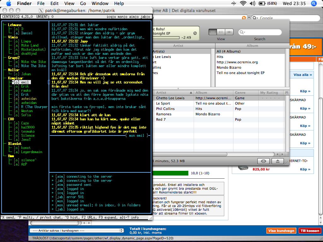Switch iTunes to Cover Flow view
This screenshot has width=323, height=242.
[x=229, y=32]
